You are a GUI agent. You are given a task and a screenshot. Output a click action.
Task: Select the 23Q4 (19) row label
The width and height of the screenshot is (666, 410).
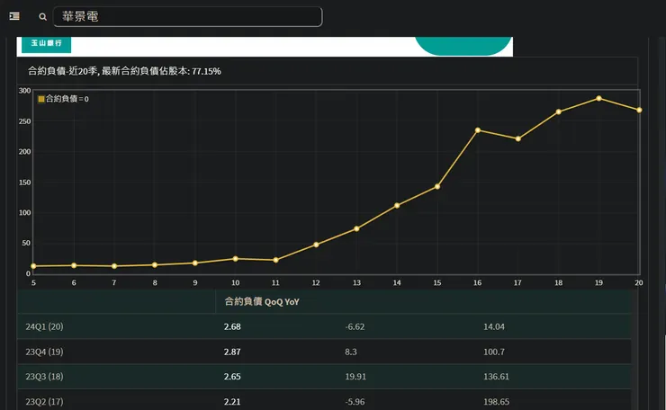(x=44, y=352)
